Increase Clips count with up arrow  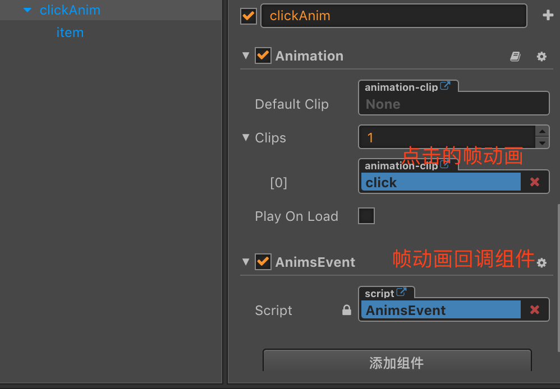[542, 131]
